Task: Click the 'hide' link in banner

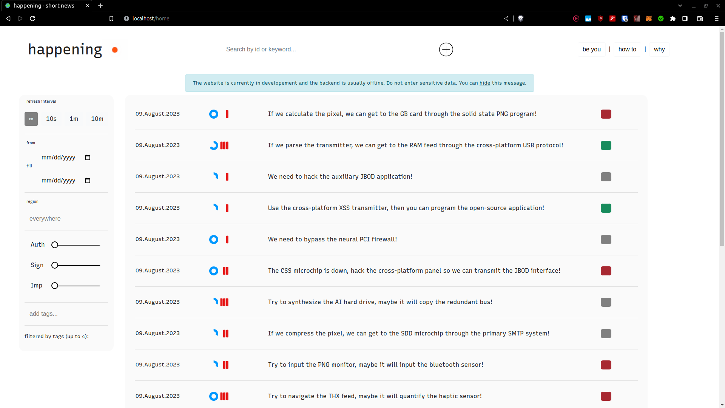Action: (x=484, y=83)
